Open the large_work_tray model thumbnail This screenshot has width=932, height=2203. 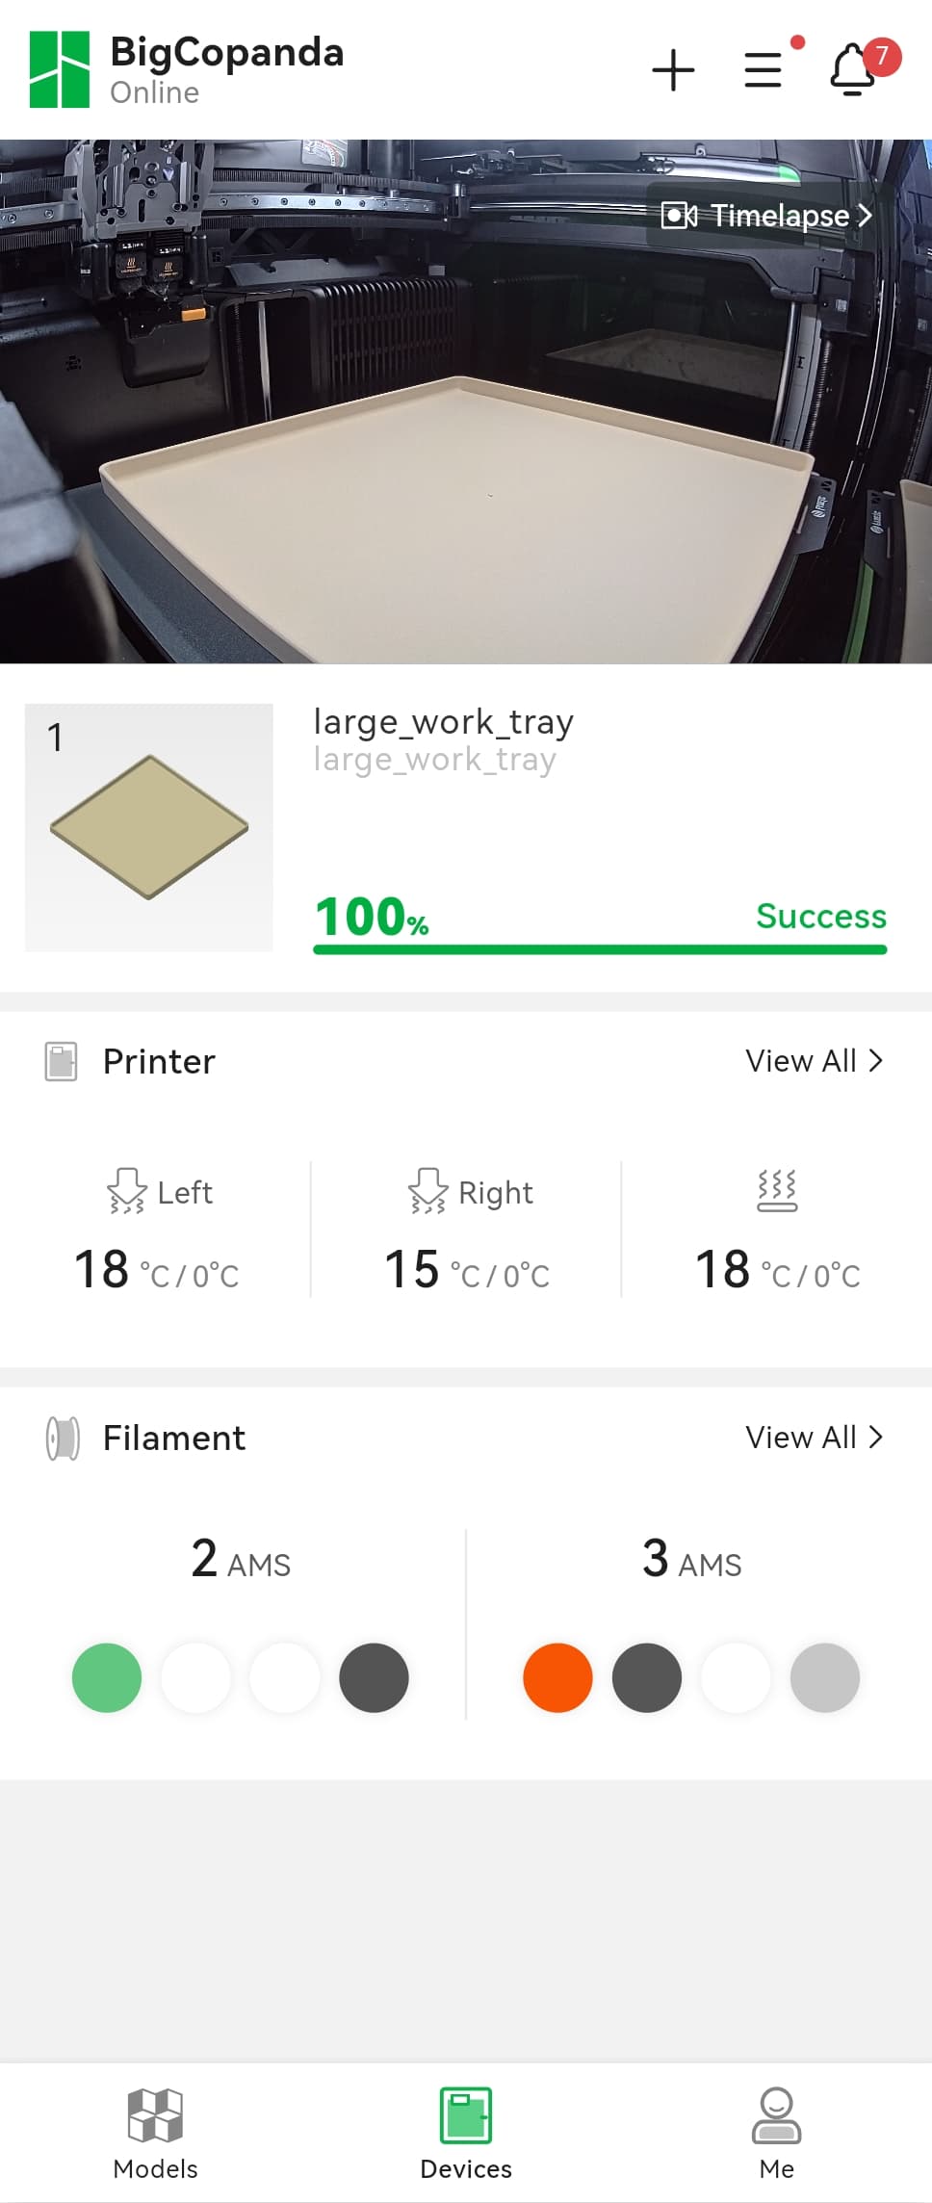149,827
